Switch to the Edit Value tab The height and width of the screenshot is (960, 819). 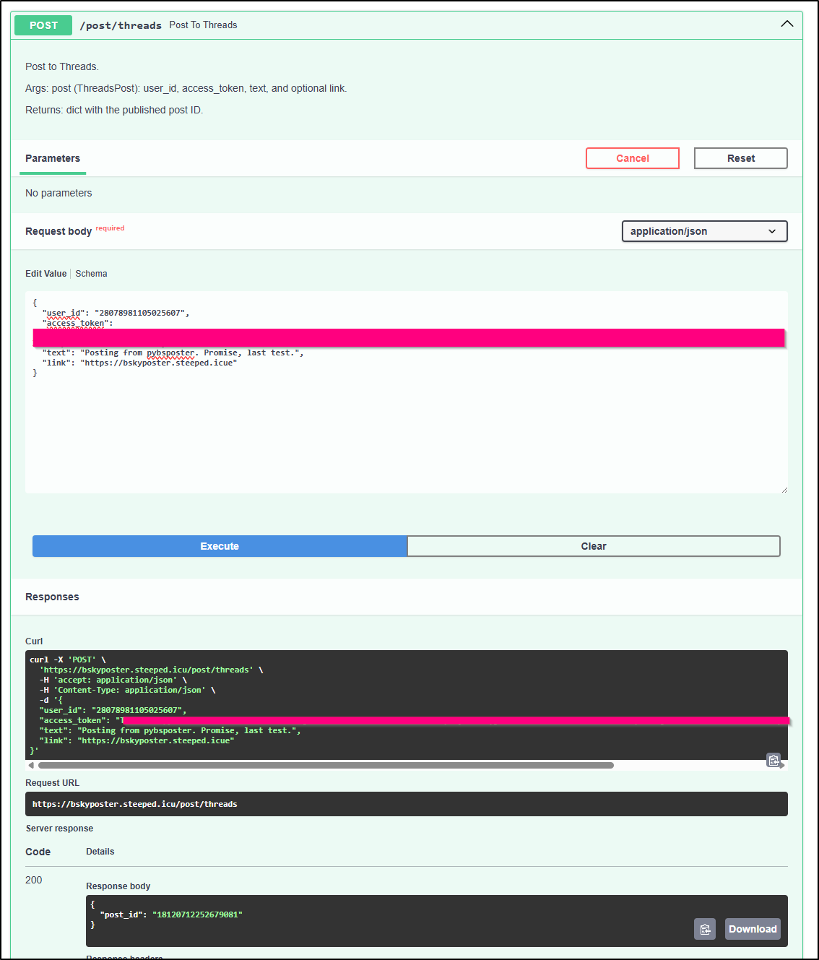(x=45, y=274)
